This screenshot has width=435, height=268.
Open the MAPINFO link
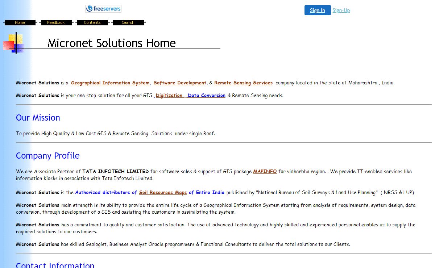(x=265, y=172)
